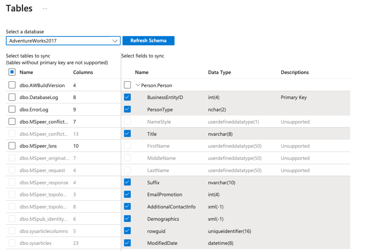Uncheck the Demographics field checkbox
This screenshot has height=251, width=365.
[127, 219]
